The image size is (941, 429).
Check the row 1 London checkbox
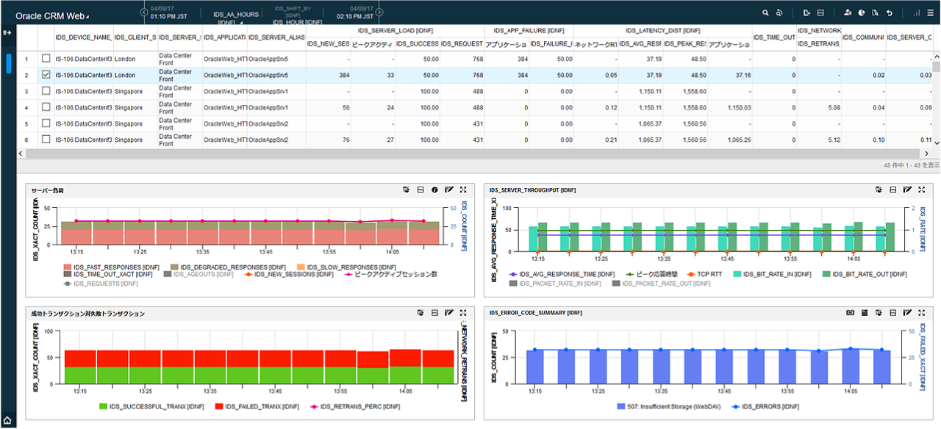[46, 58]
